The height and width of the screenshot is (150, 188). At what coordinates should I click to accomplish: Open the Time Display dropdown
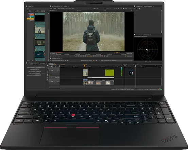coord(38,73)
